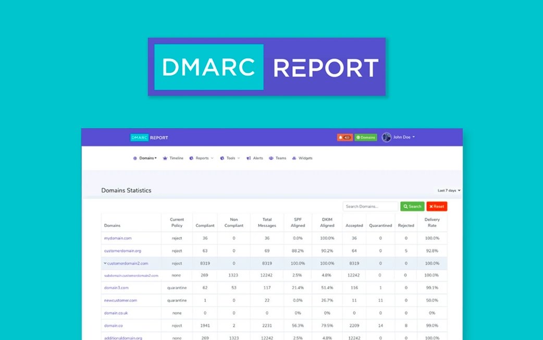Click the 1941 compliant value for domain.co
Viewport: 543px width, 340px height.
point(205,326)
